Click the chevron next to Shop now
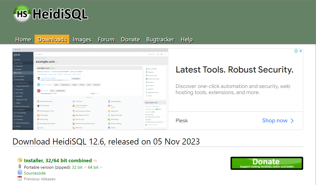 (x=292, y=121)
